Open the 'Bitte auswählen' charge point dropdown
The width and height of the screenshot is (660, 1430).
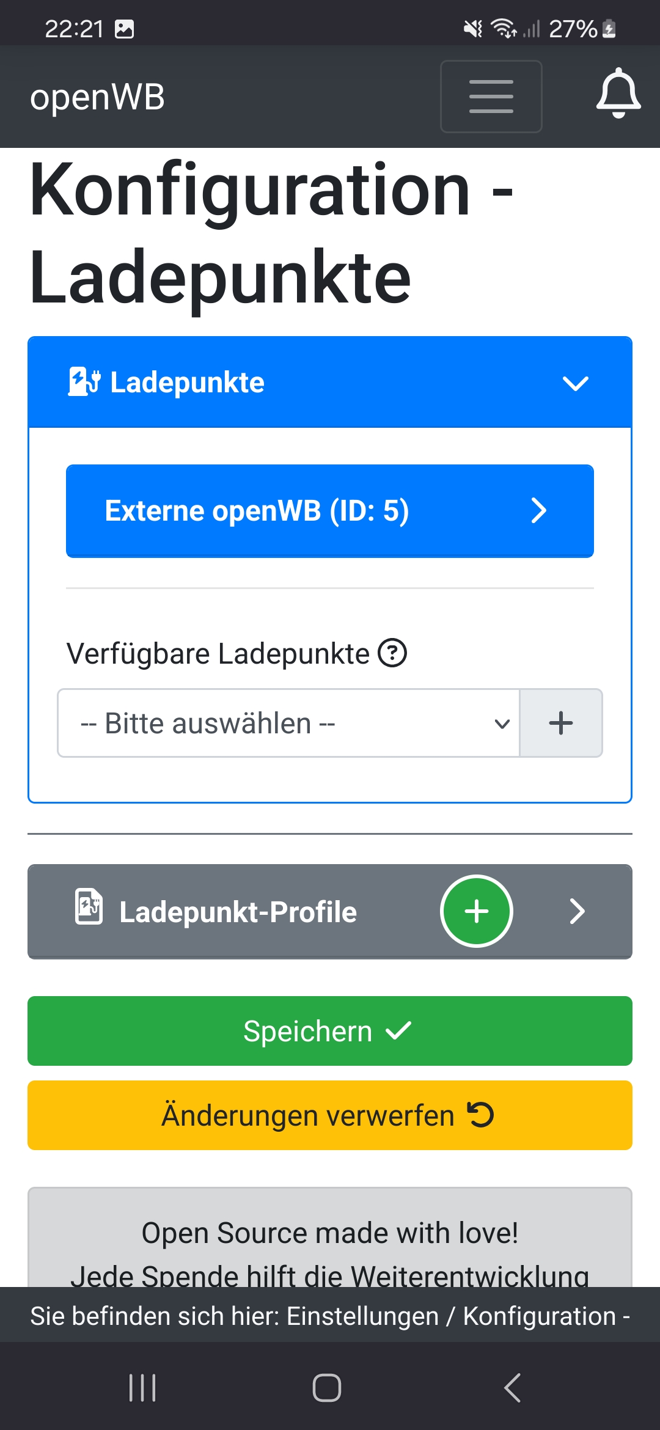[x=288, y=723]
